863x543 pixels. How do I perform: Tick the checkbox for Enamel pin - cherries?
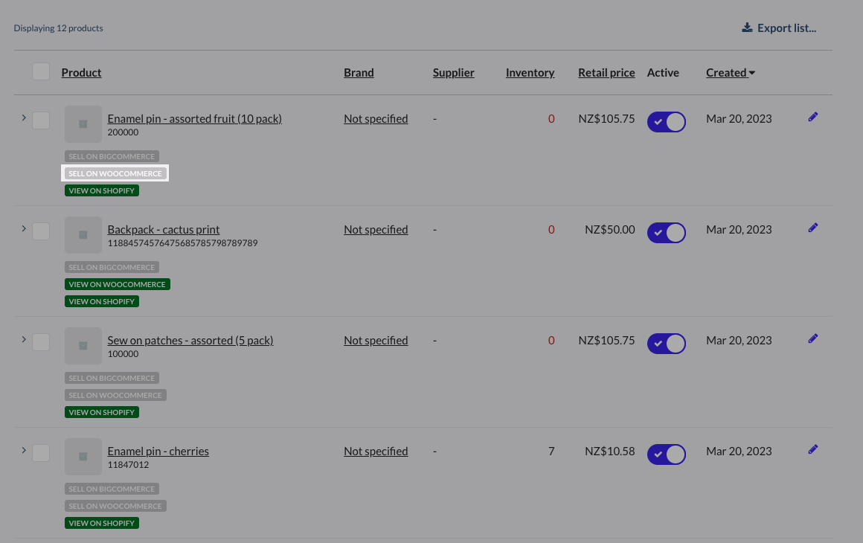click(x=41, y=452)
